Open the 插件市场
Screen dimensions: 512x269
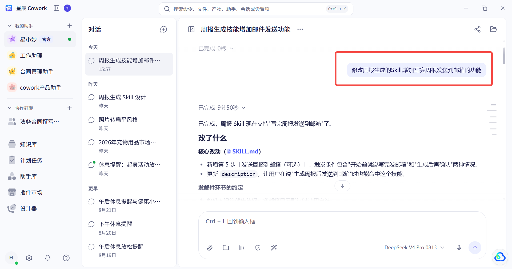[40, 192]
